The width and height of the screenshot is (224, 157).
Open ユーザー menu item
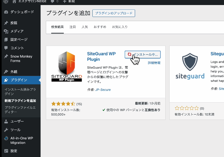coord(17,121)
